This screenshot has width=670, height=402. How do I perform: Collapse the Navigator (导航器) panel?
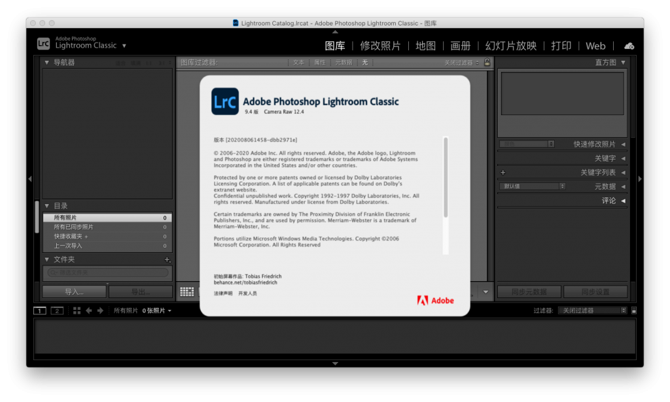click(x=46, y=62)
